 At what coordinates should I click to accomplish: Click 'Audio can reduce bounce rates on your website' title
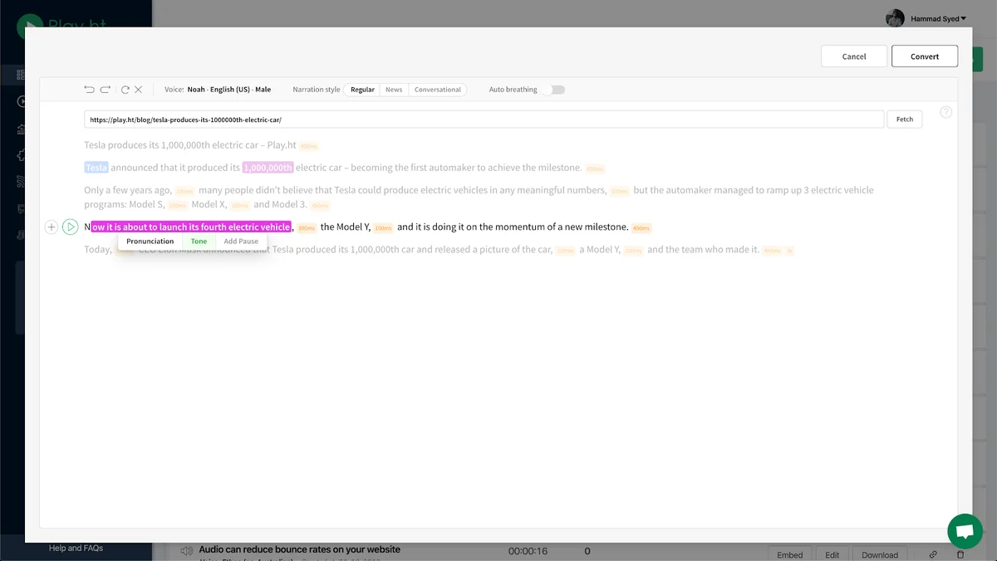tap(299, 549)
